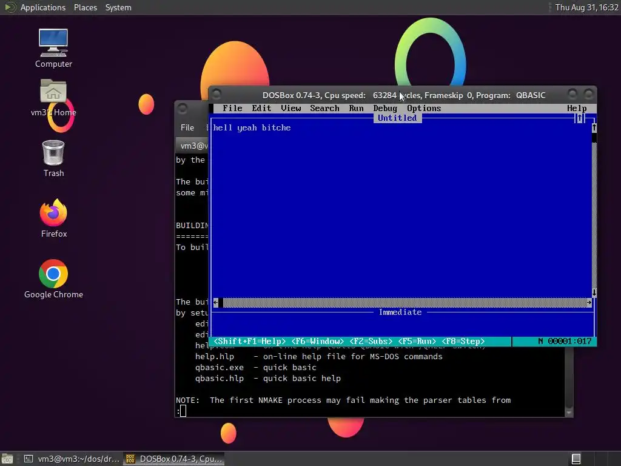Click the terminal window menu button
Image resolution: width=621 pixels, height=466 pixels.
pyautogui.click(x=182, y=108)
